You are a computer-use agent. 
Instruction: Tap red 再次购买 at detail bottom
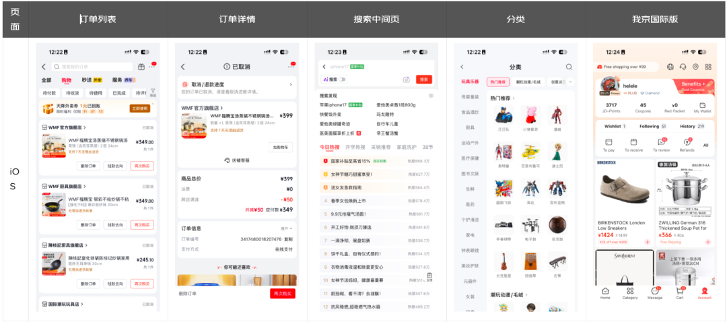pyautogui.click(x=282, y=294)
